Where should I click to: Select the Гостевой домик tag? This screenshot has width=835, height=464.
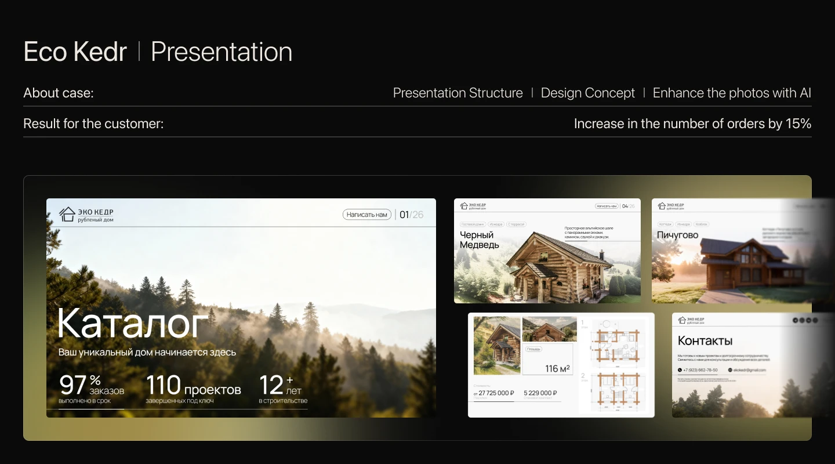click(473, 224)
